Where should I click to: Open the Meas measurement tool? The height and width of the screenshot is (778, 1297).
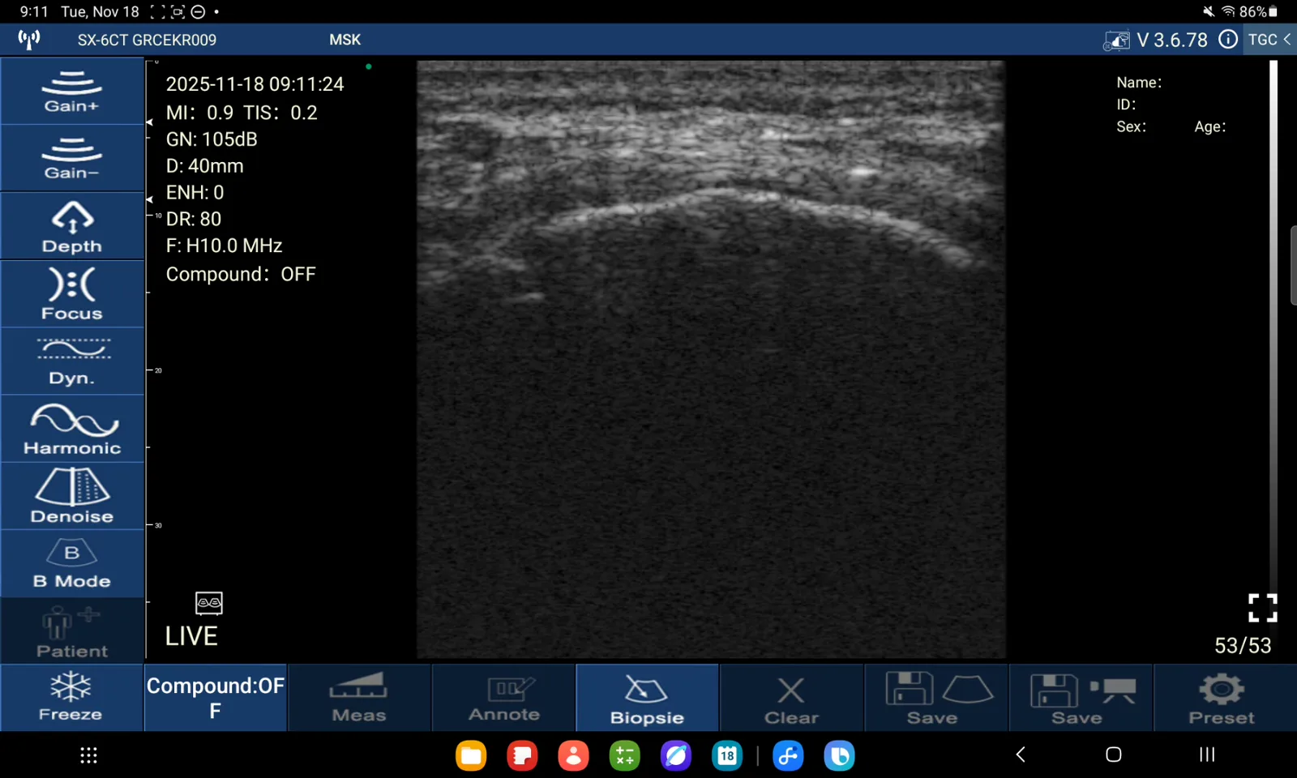coord(359,698)
